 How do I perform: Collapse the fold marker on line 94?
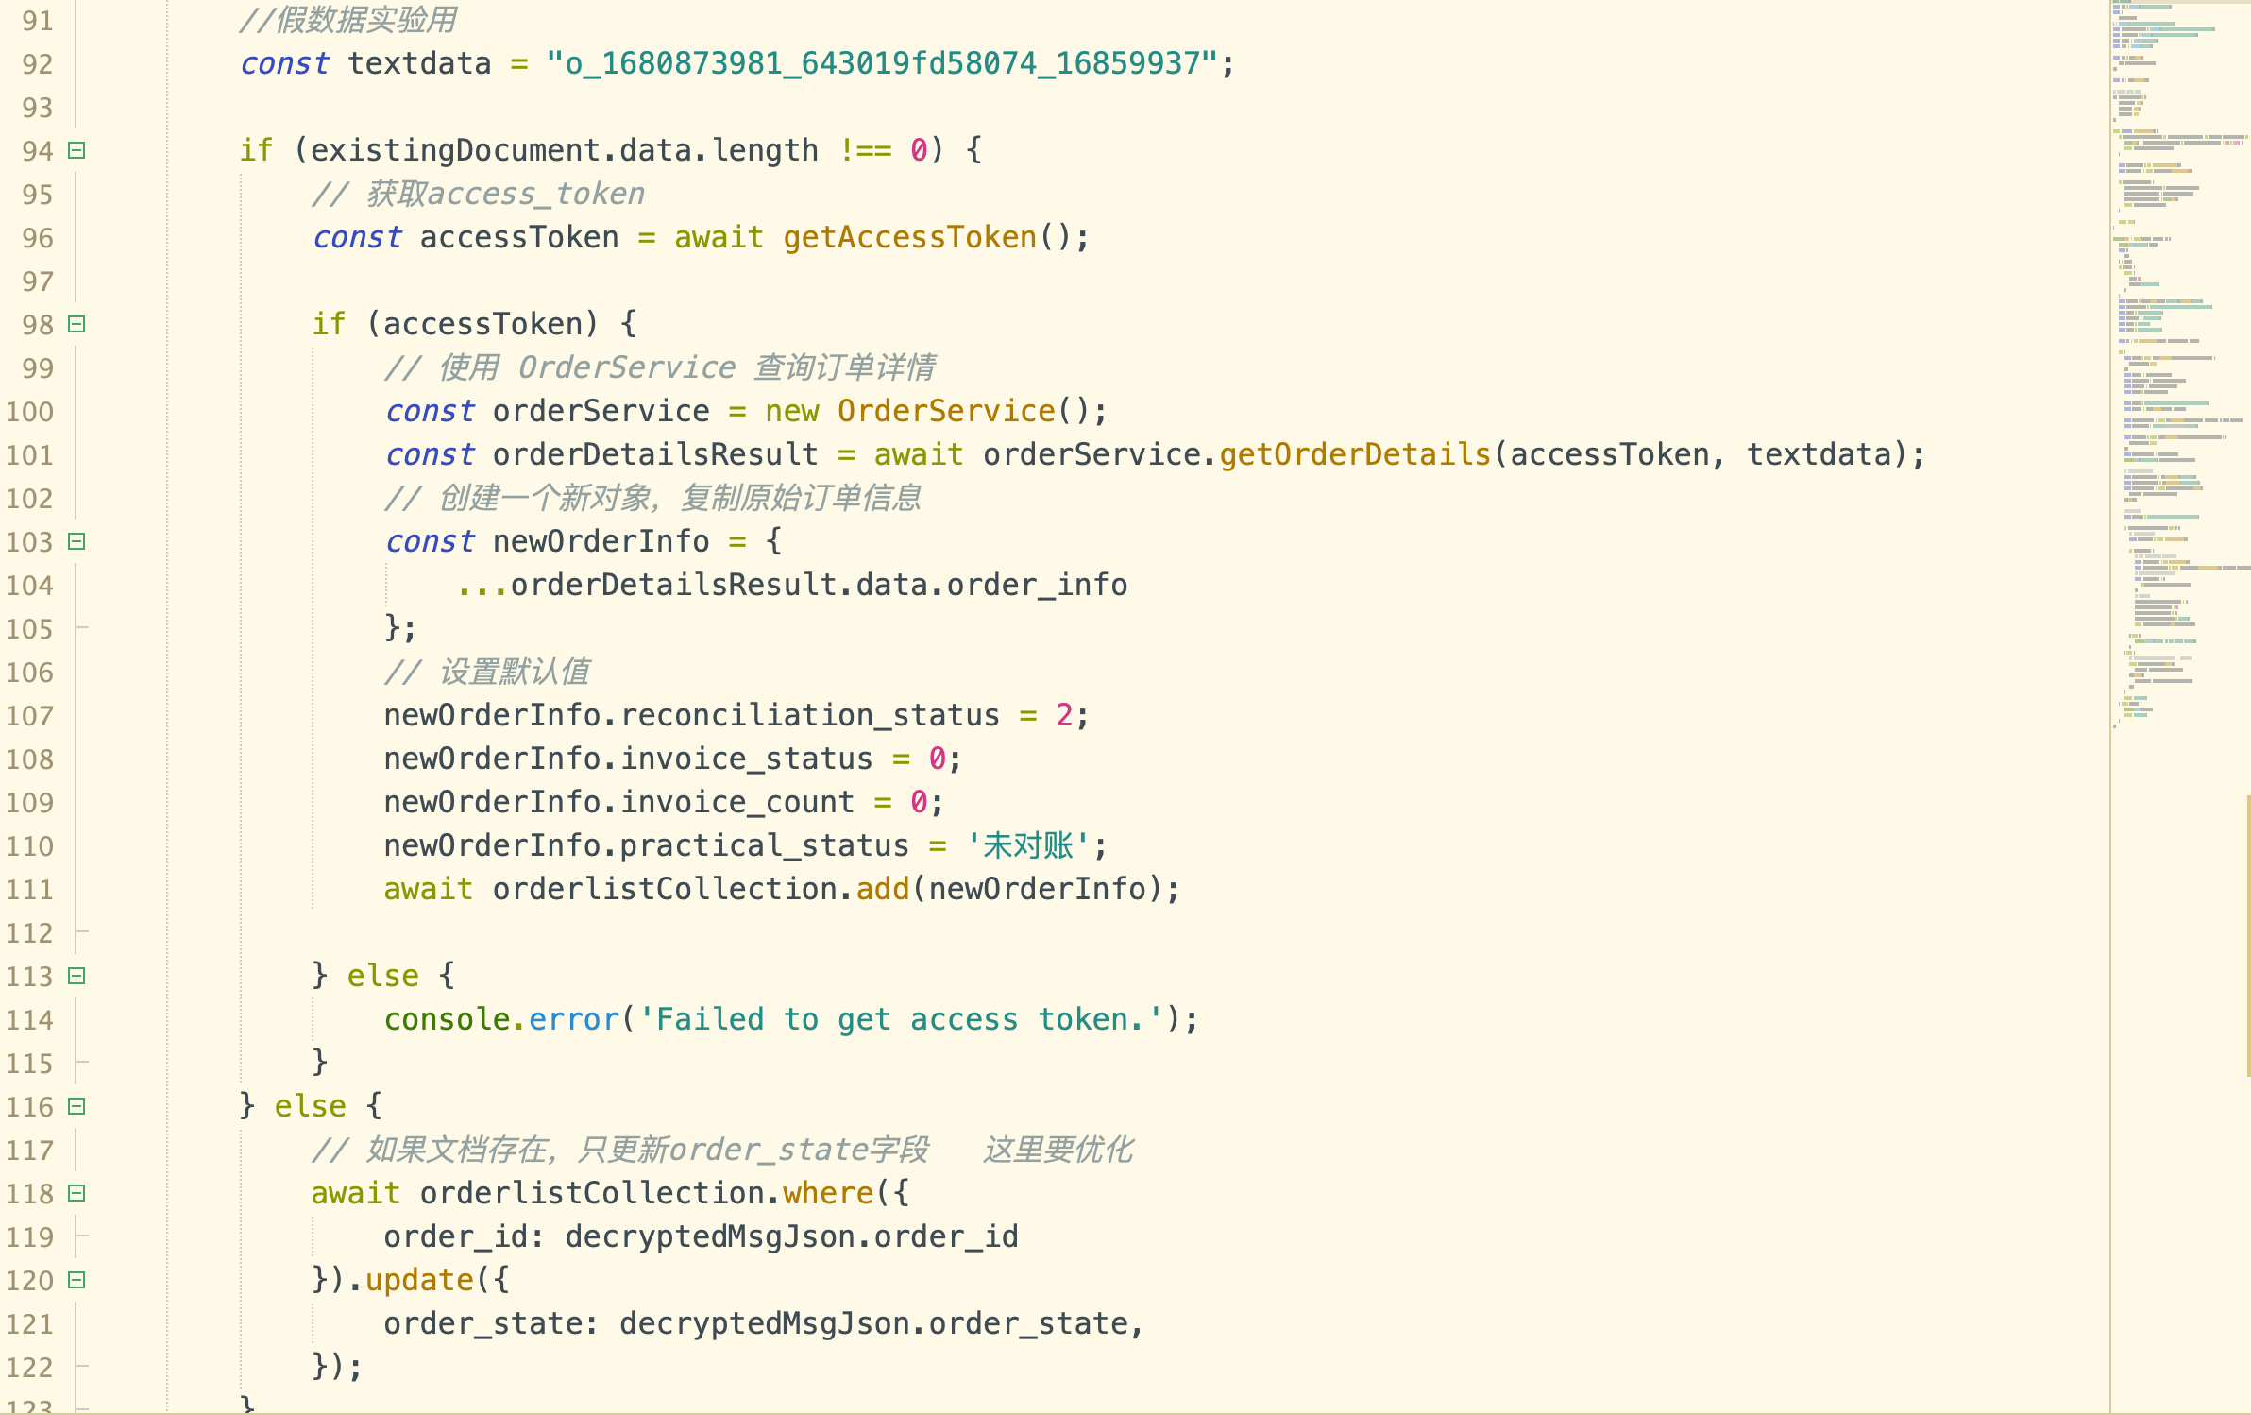[77, 150]
